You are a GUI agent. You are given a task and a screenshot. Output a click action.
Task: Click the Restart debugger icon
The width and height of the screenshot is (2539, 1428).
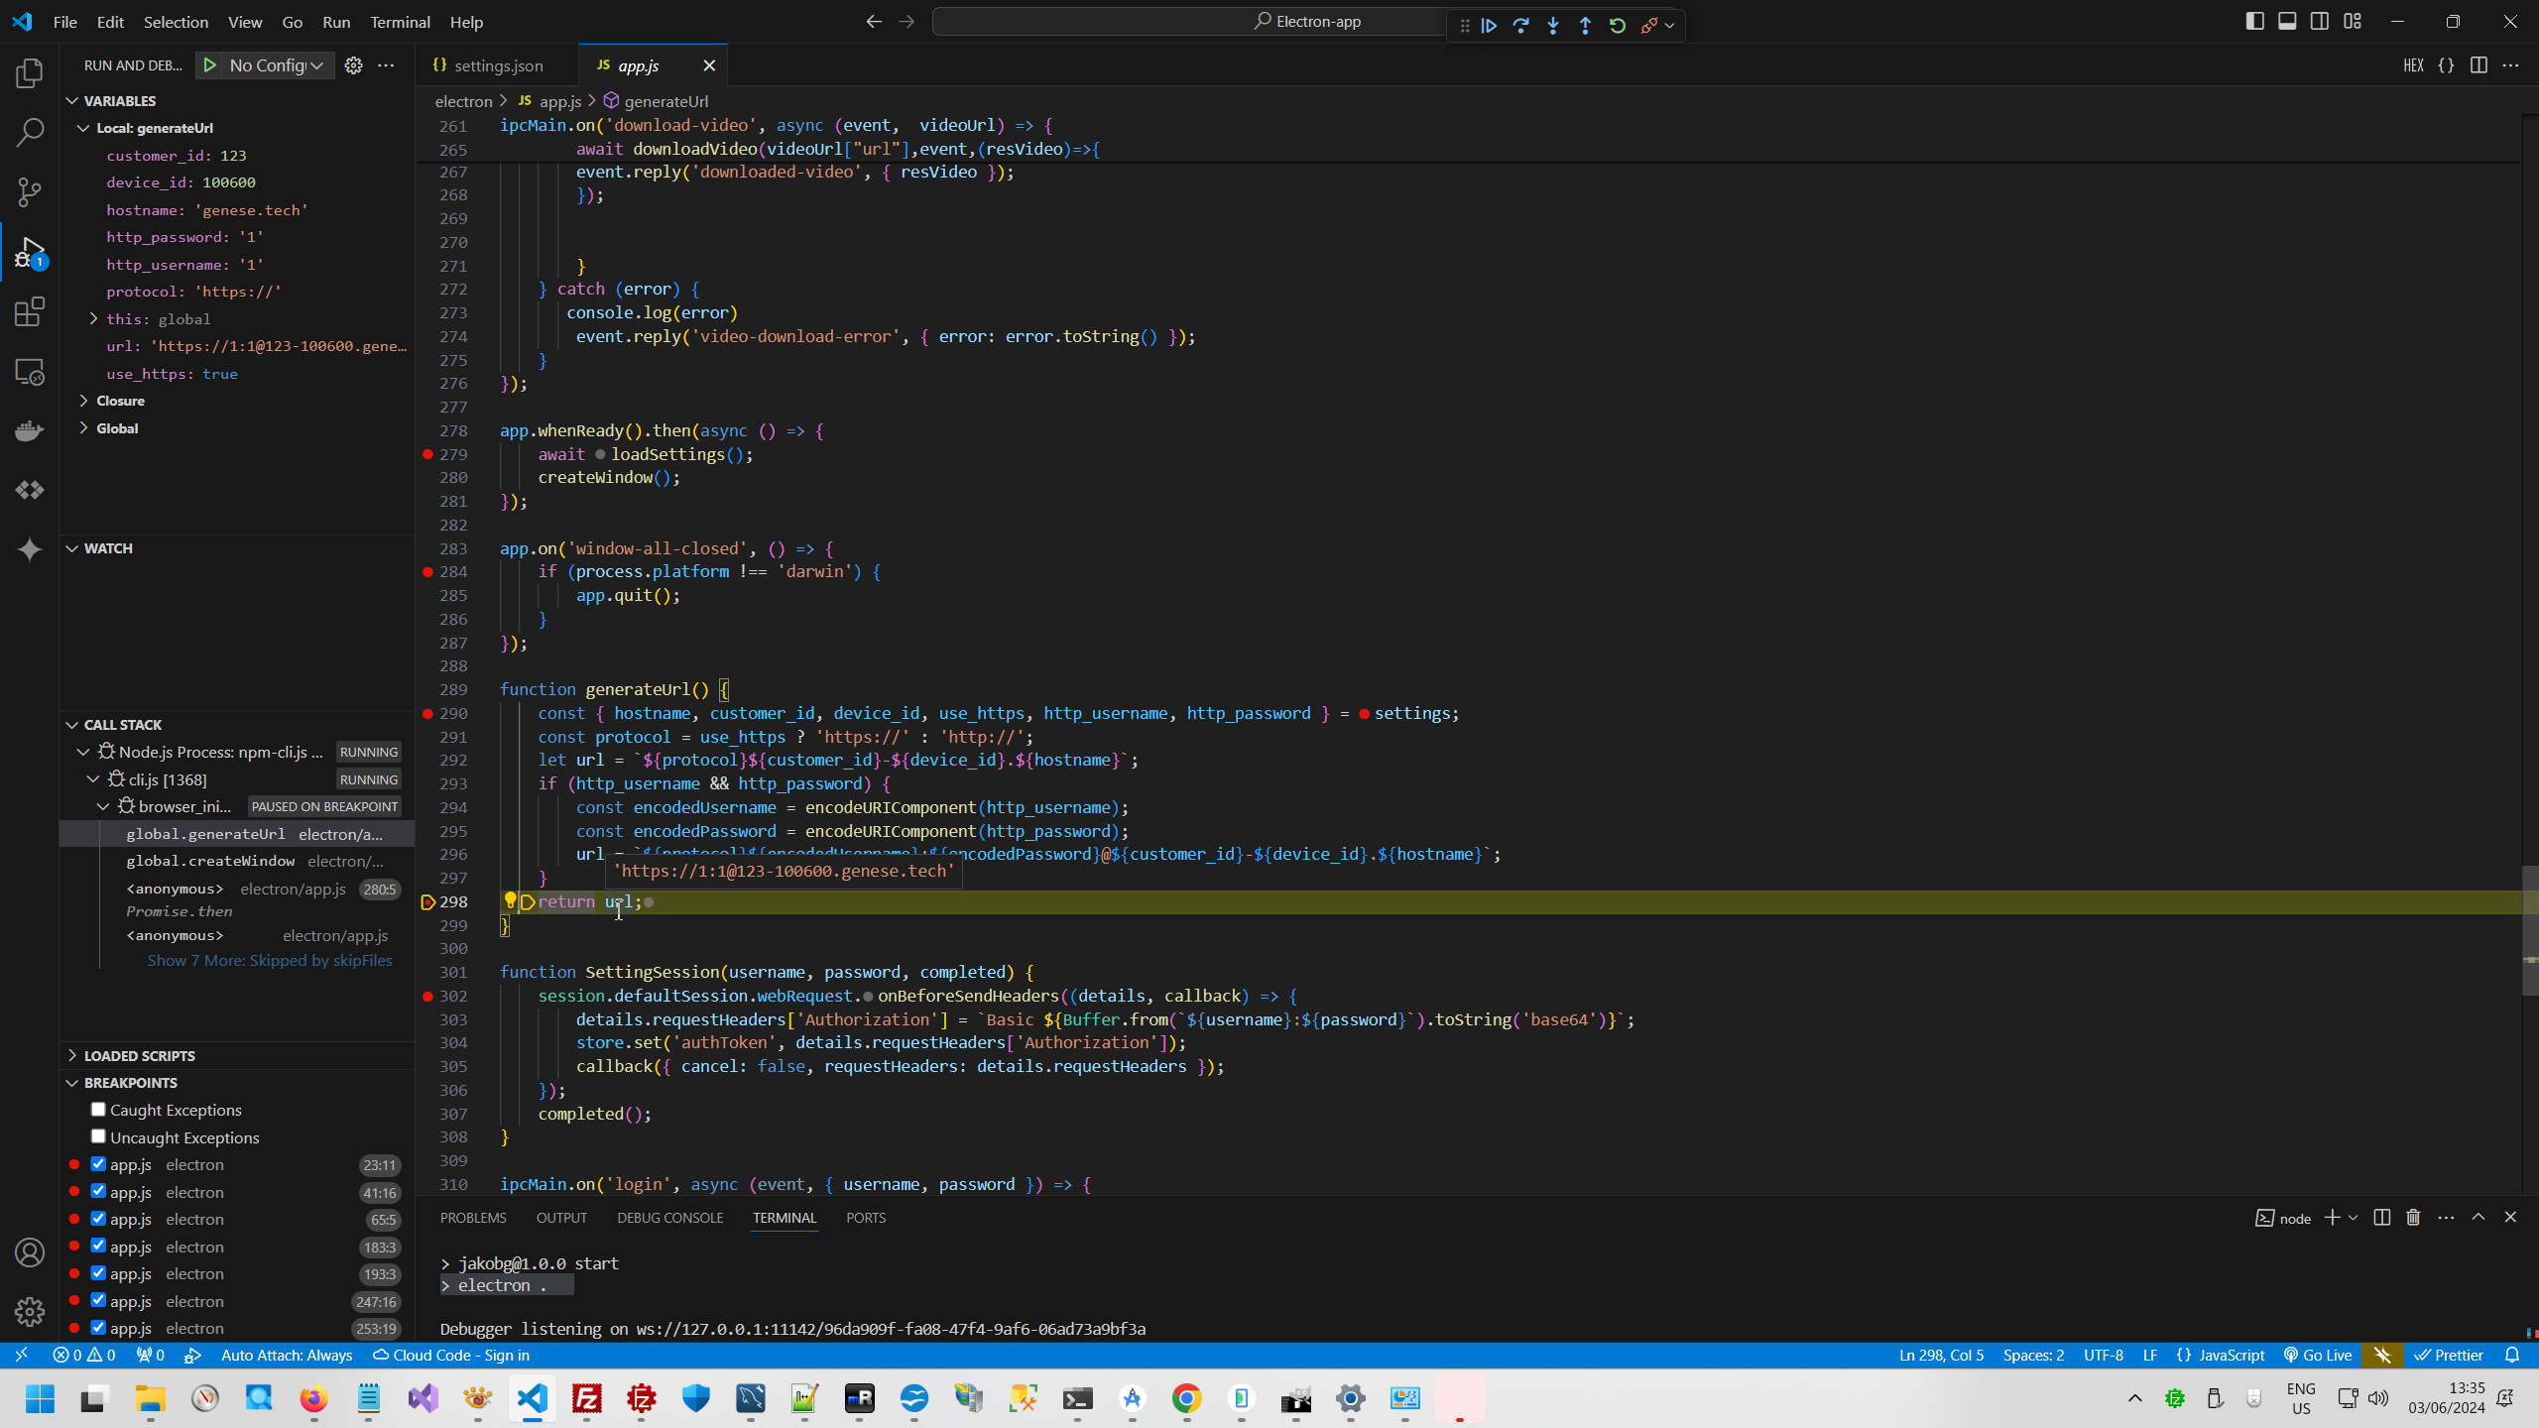pos(1618,26)
